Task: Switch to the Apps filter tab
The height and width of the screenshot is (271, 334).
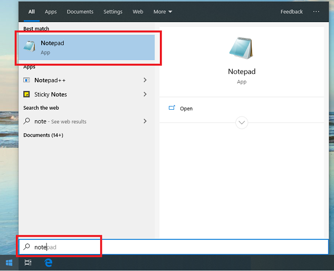Action: tap(51, 12)
